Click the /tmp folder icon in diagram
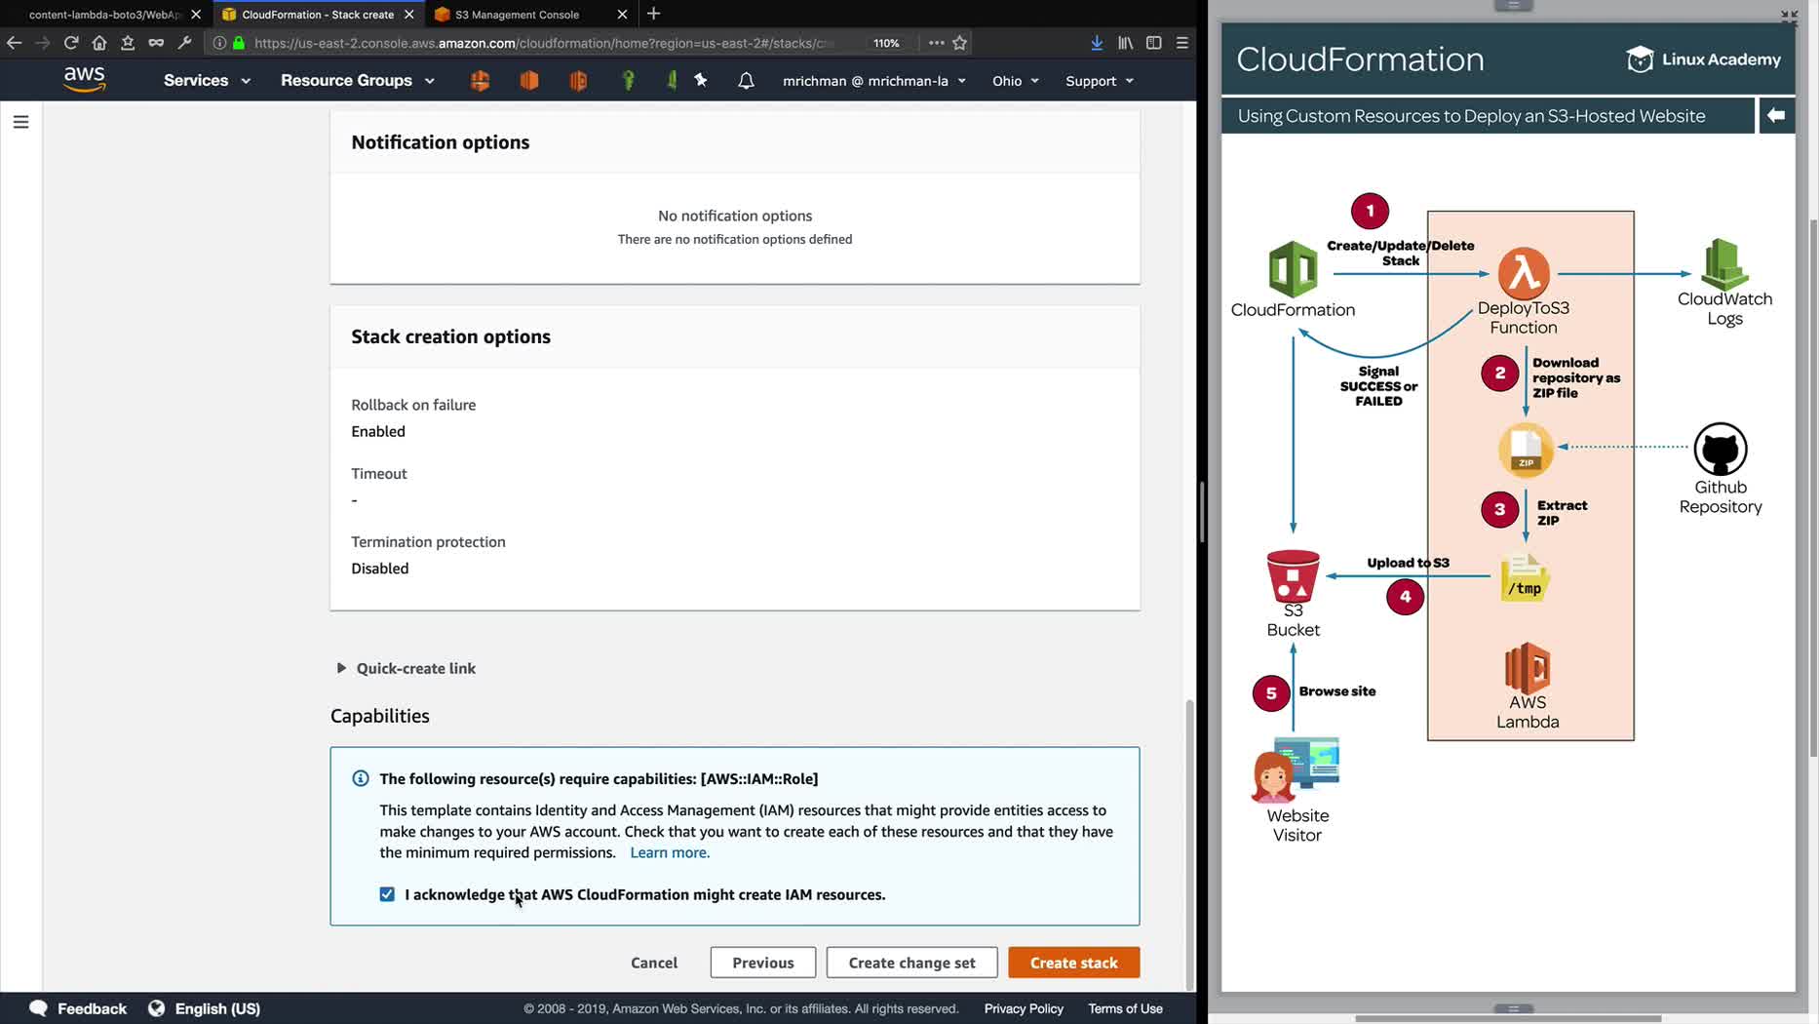Screen dimensions: 1819x1024 [1525, 577]
